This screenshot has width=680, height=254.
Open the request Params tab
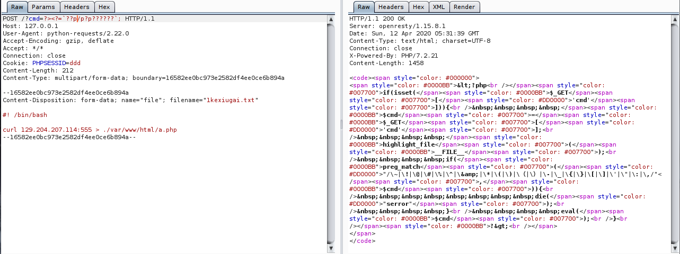pyautogui.click(x=42, y=7)
